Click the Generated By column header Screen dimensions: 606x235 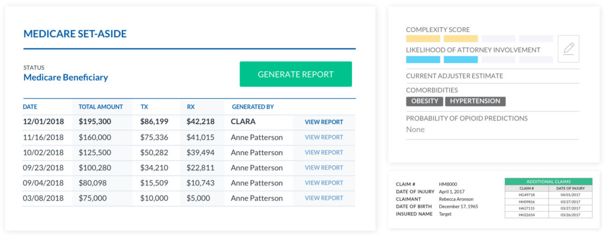(x=253, y=107)
